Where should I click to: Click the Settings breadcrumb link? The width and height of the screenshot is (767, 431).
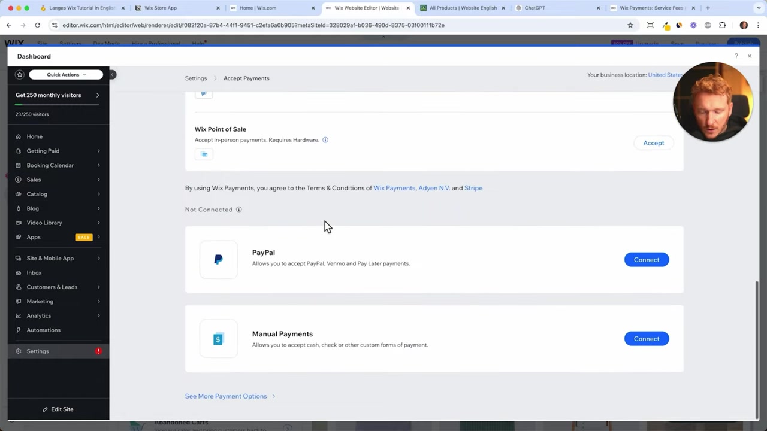pos(196,78)
